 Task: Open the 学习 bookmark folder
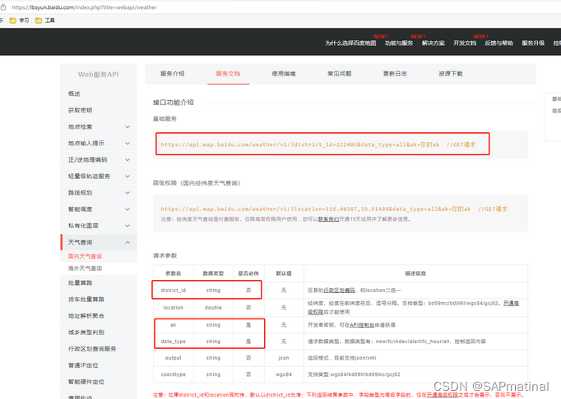(19, 21)
